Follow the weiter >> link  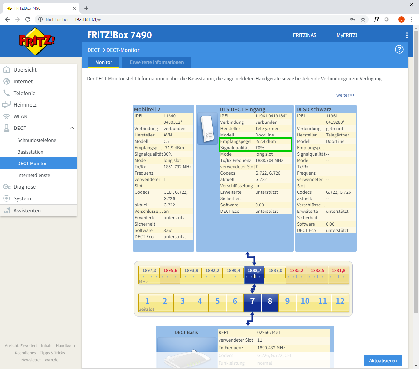pos(345,95)
